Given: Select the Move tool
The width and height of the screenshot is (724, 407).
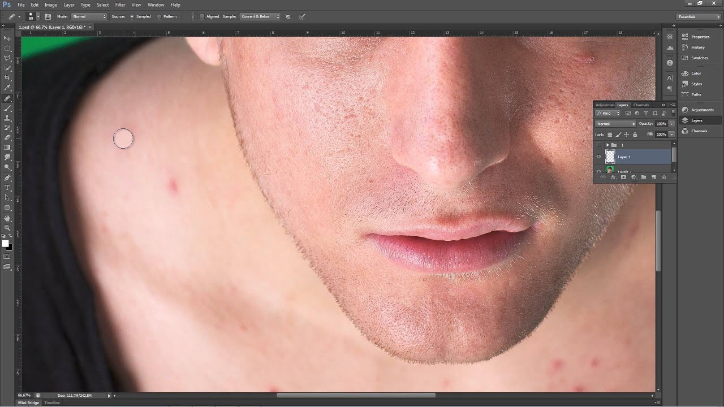Looking at the screenshot, I should click(7, 38).
